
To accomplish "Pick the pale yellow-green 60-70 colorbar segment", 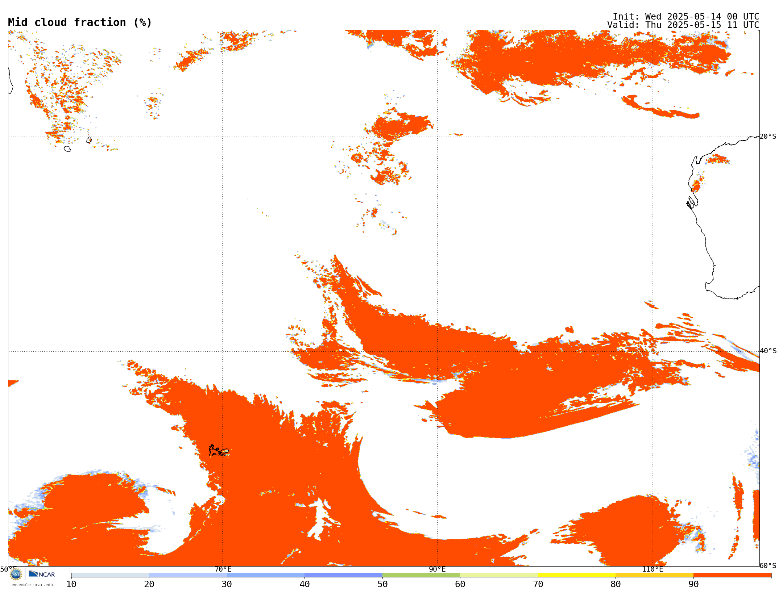I will [499, 575].
